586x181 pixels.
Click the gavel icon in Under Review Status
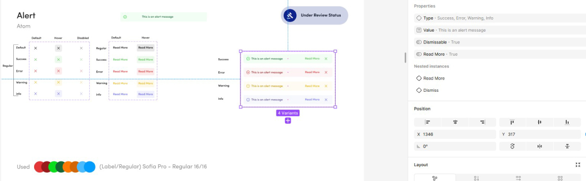tap(290, 16)
